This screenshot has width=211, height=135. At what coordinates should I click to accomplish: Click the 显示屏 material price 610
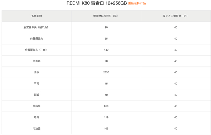pos(106,106)
